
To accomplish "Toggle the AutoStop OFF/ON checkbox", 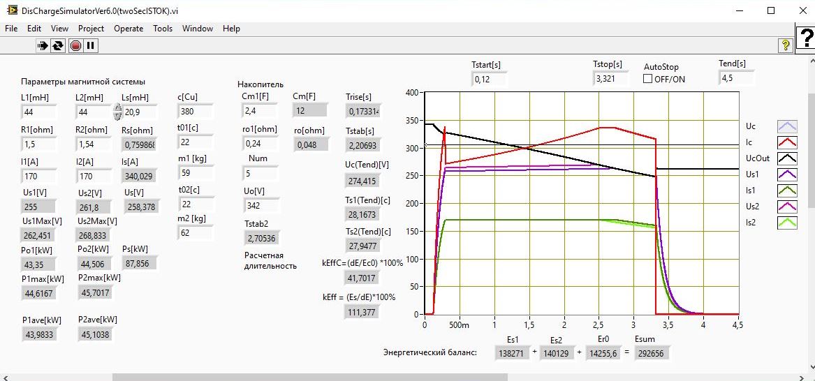I will point(648,79).
